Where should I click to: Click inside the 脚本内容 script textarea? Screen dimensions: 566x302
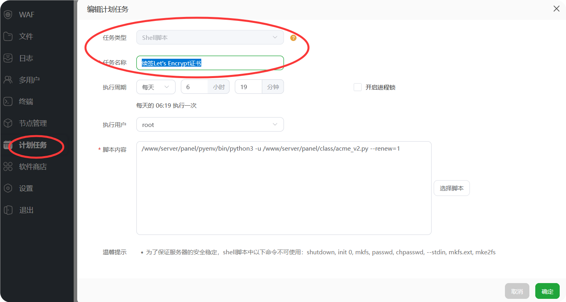(284, 188)
